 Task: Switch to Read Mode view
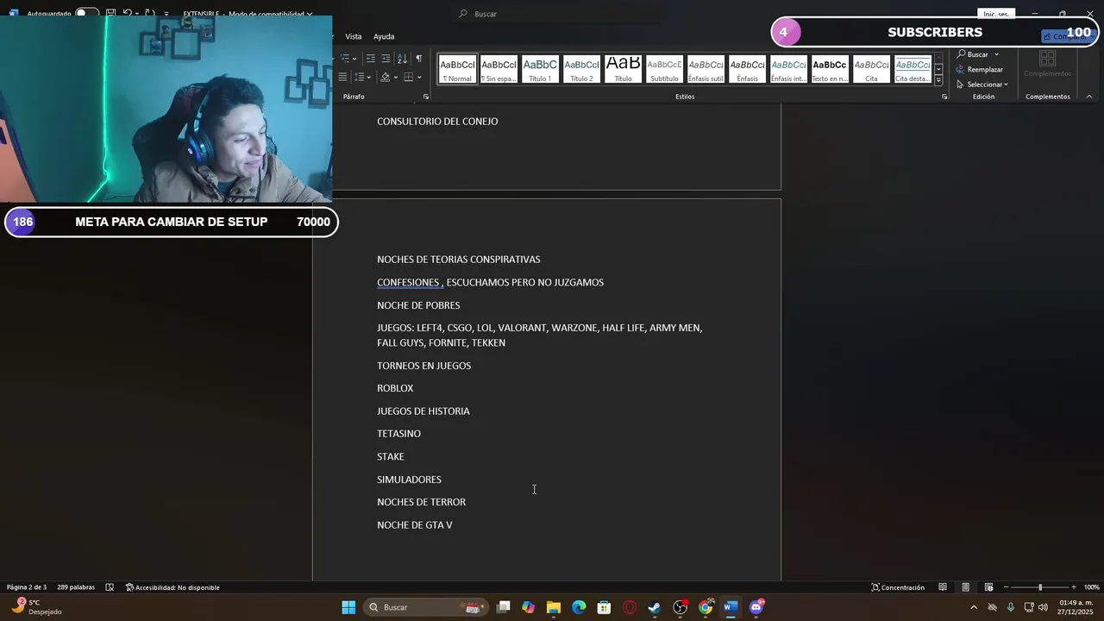click(942, 587)
